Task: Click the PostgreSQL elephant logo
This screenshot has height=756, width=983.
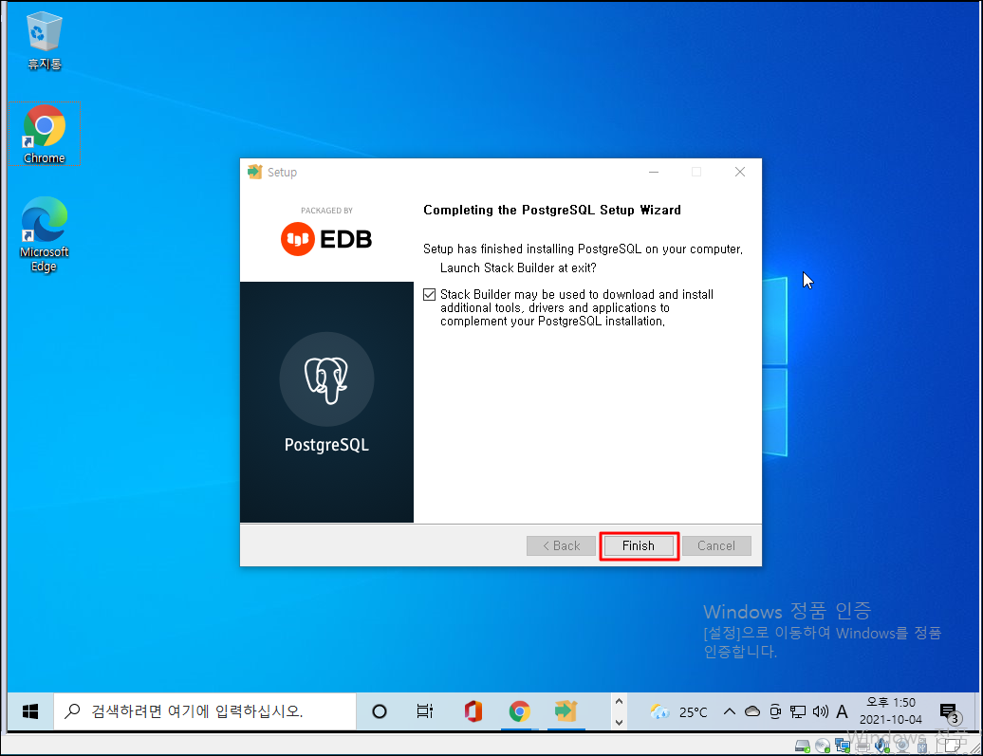Action: [x=326, y=379]
